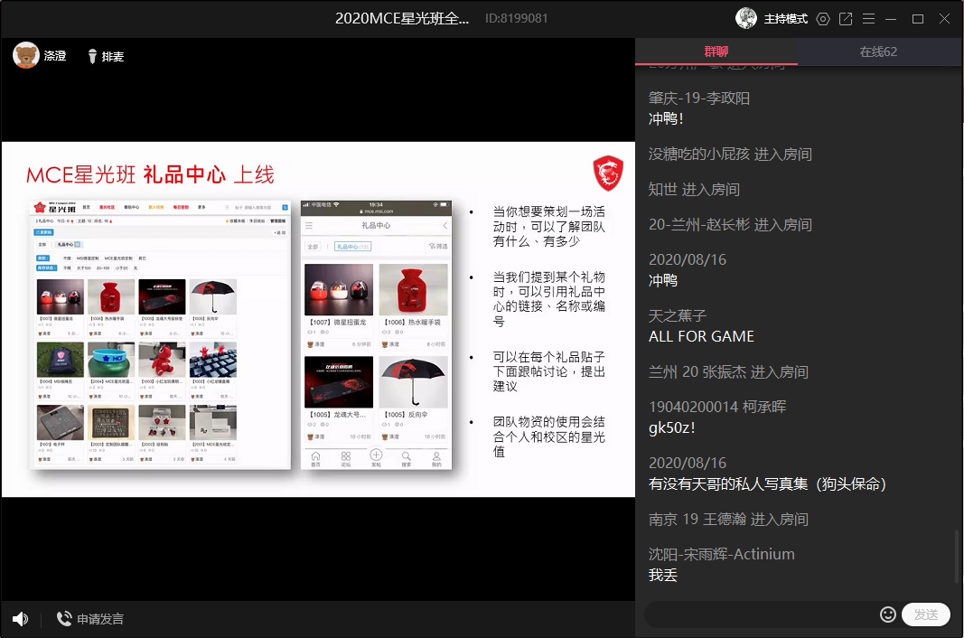
Task: Switch to the 群聊 tab
Action: 716,52
